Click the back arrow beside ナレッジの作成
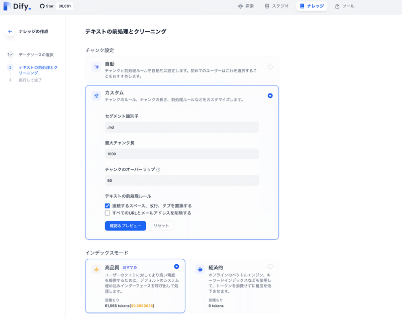402x318 pixels. [10, 31]
